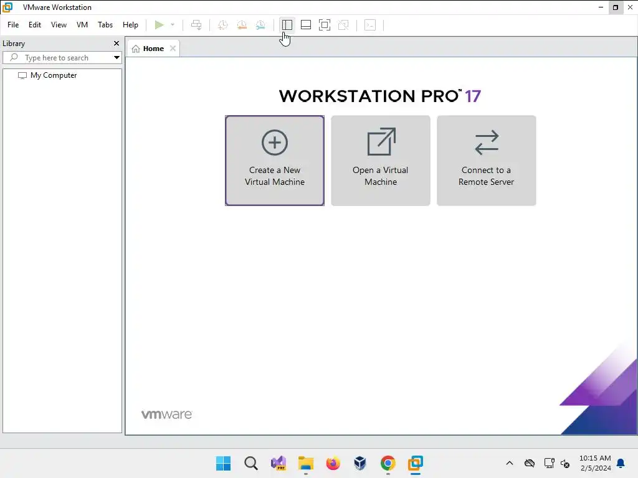Open the View menu

[59, 25]
